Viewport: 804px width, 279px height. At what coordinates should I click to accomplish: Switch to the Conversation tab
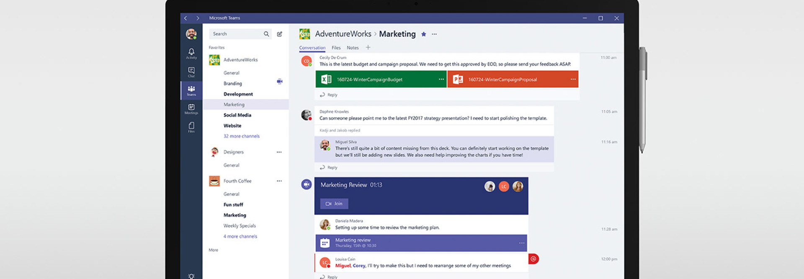(312, 48)
